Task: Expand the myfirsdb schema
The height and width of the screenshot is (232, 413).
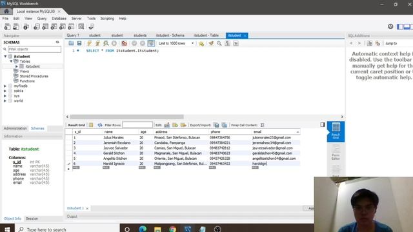Action: 5,86
